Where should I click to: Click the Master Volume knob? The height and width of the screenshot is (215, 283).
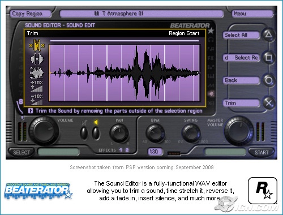(239, 131)
